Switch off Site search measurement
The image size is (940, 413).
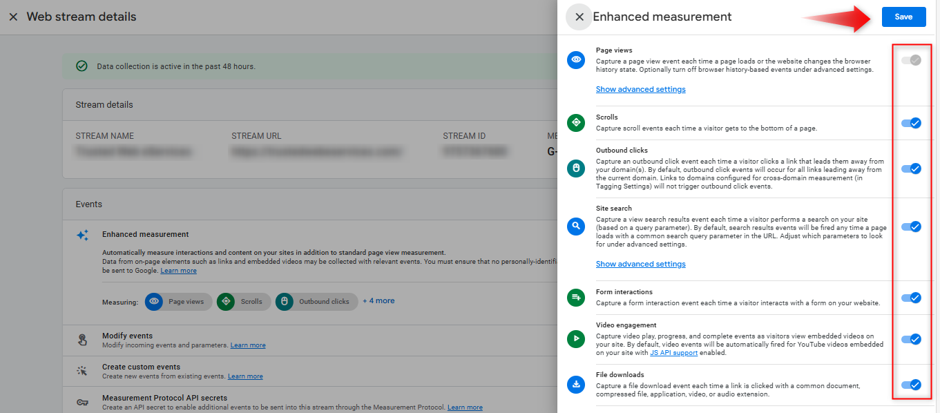tap(911, 227)
